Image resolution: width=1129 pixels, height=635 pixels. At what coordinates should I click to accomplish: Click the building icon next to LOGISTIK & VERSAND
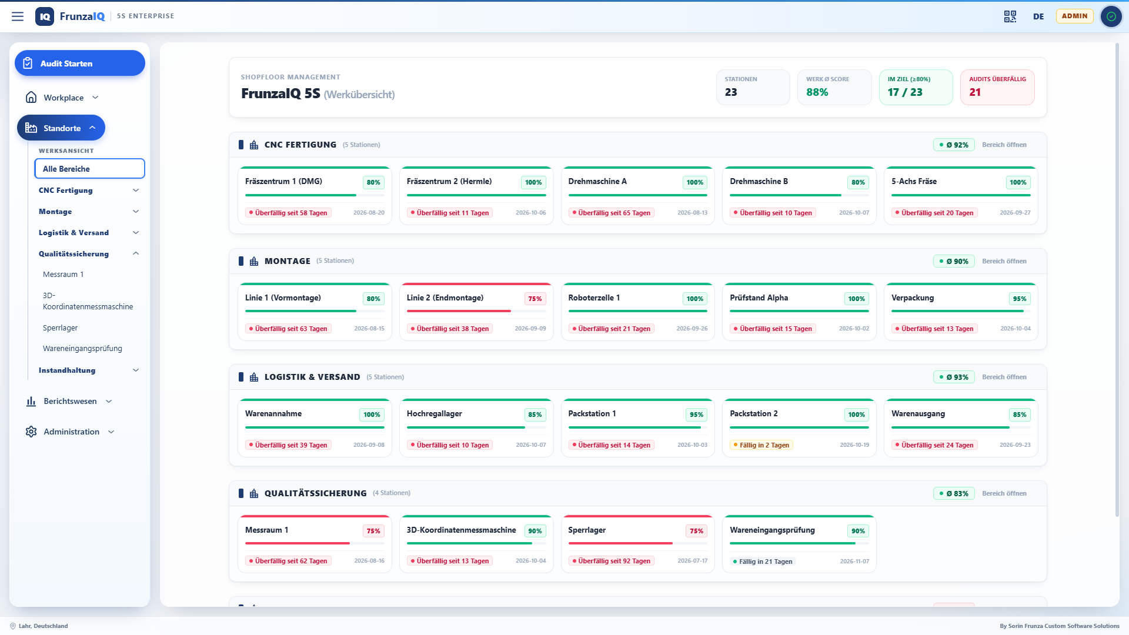254,377
